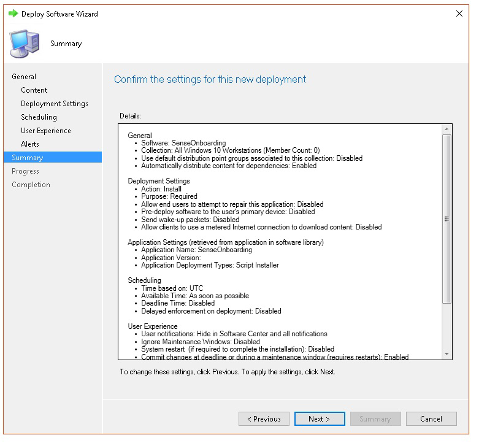Click the Completion step in sidebar
Screen dimensions: 479x443
tap(31, 185)
